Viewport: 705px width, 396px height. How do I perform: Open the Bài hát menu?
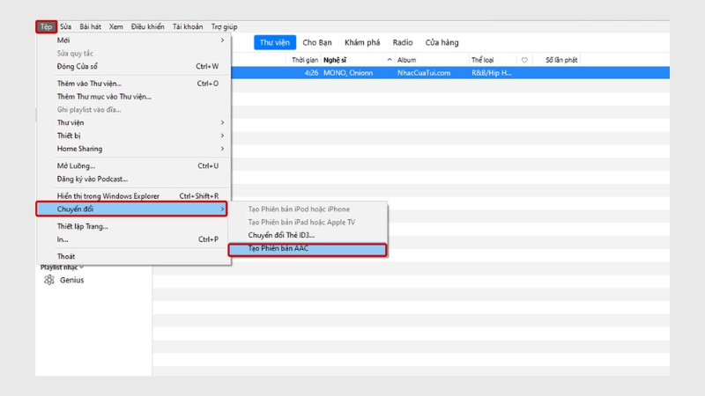click(90, 27)
